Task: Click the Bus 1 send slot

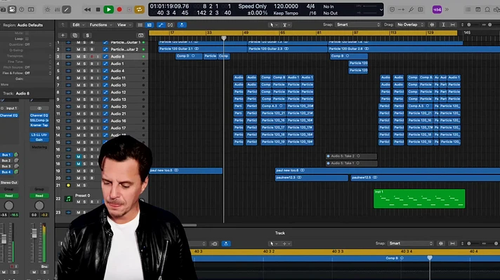Action: point(6,155)
